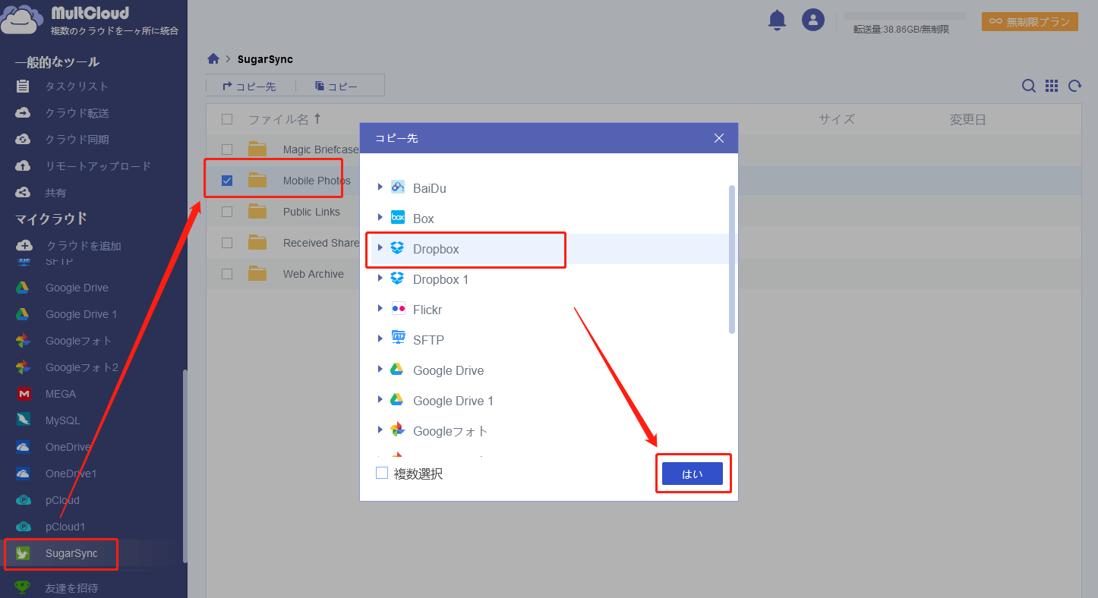Expand the BaiDu tree node
This screenshot has width=1098, height=598.
[x=380, y=187]
